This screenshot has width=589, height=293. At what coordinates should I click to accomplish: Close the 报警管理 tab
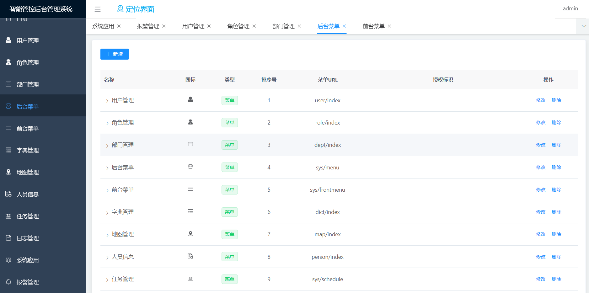[x=164, y=26]
